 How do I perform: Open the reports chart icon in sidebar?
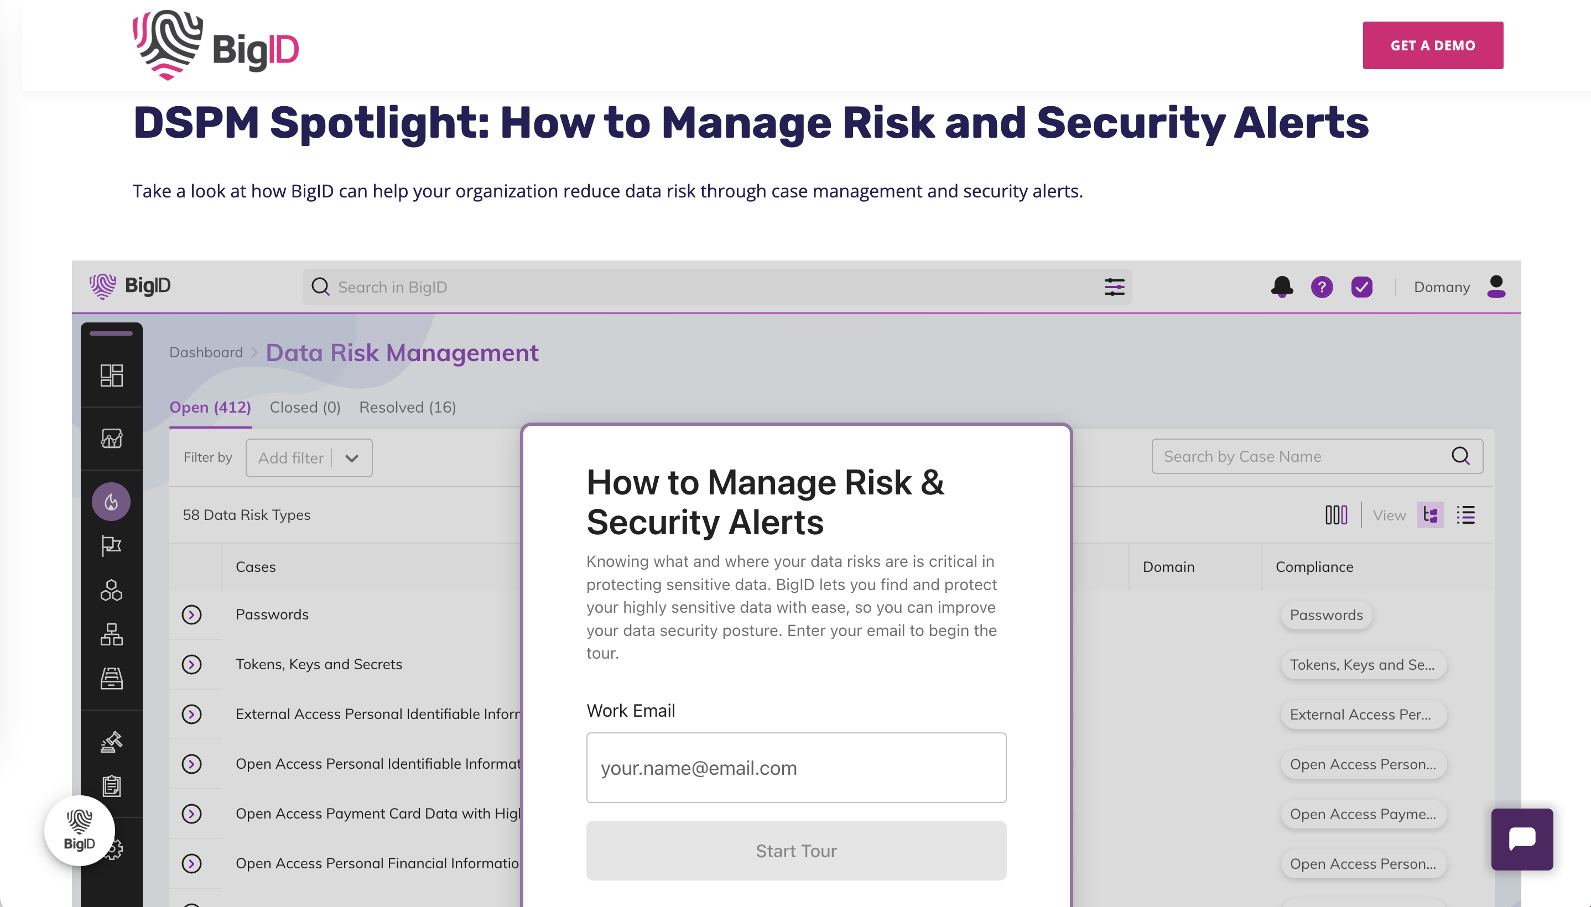tap(111, 439)
